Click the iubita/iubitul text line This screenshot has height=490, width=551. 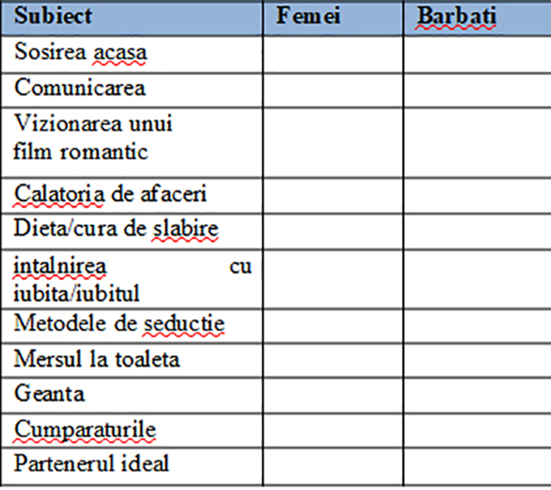(76, 293)
